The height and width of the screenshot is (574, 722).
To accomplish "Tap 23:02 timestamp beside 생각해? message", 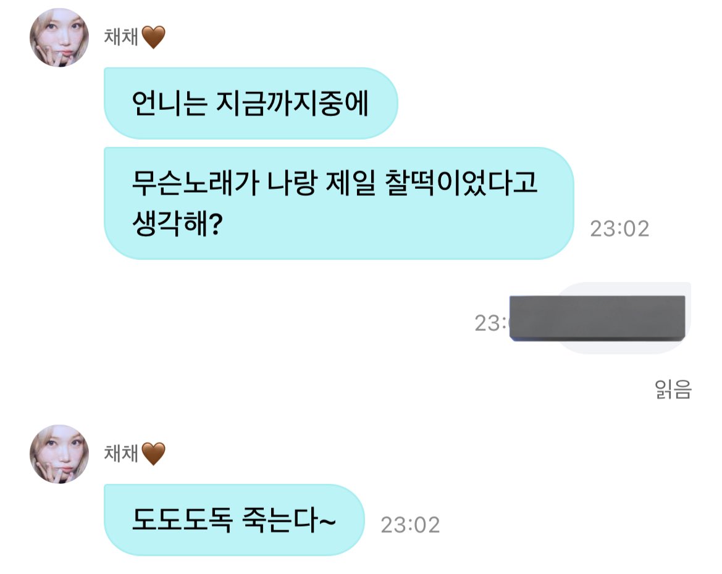I will (x=619, y=229).
